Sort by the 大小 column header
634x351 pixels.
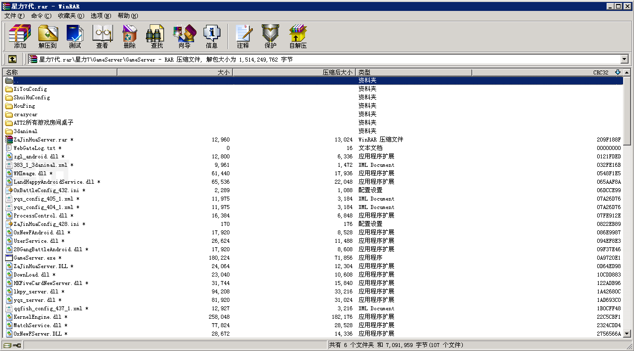coord(175,72)
